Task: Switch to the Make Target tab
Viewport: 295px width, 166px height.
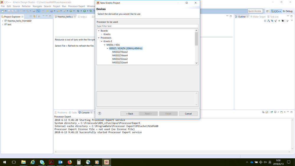Action: [x=258, y=17]
